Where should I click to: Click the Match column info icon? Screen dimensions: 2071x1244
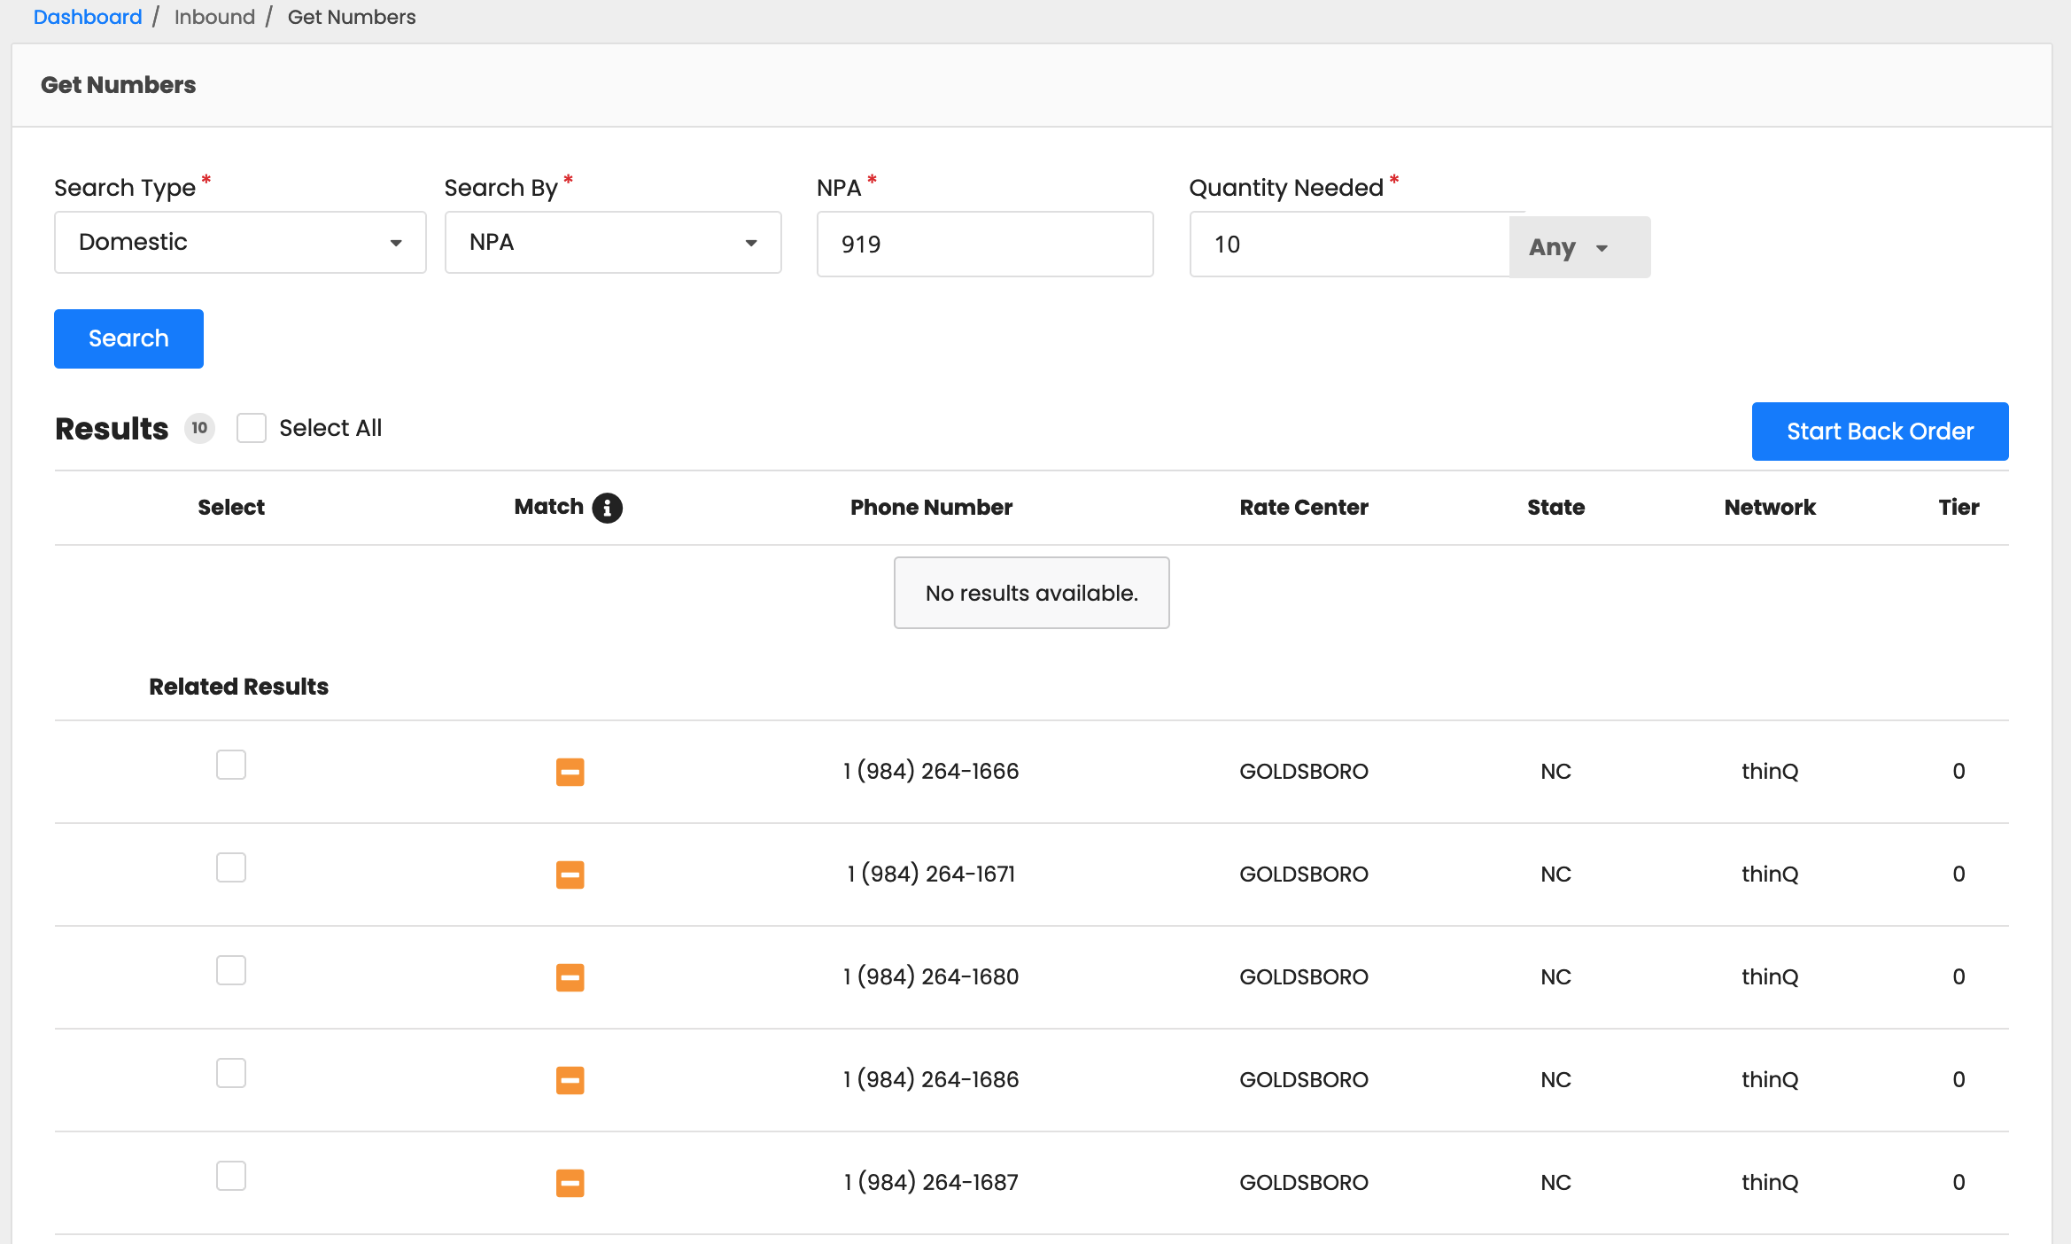(607, 508)
